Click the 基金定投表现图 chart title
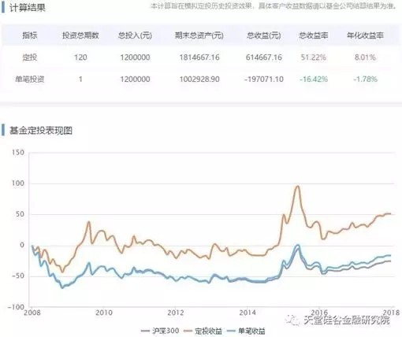The width and height of the screenshot is (402, 337). tap(41, 130)
